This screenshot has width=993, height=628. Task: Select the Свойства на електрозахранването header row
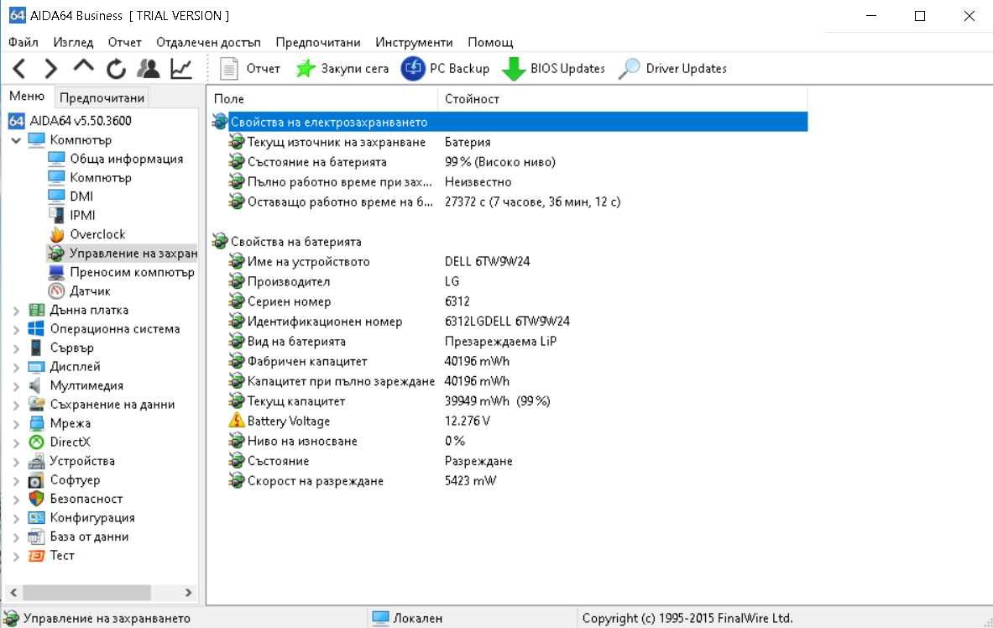pyautogui.click(x=509, y=122)
